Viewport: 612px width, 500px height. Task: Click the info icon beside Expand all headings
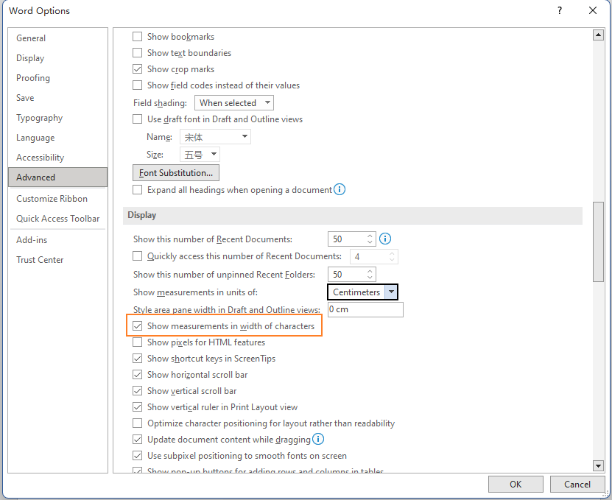pyautogui.click(x=340, y=190)
